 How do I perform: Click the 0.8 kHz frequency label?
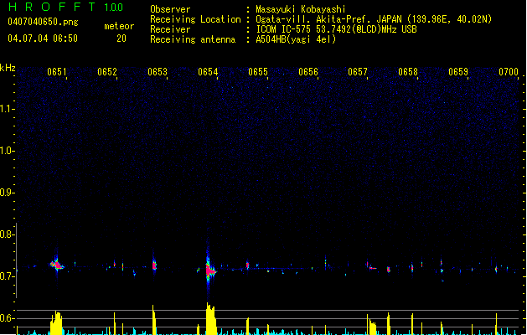pyautogui.click(x=7, y=234)
